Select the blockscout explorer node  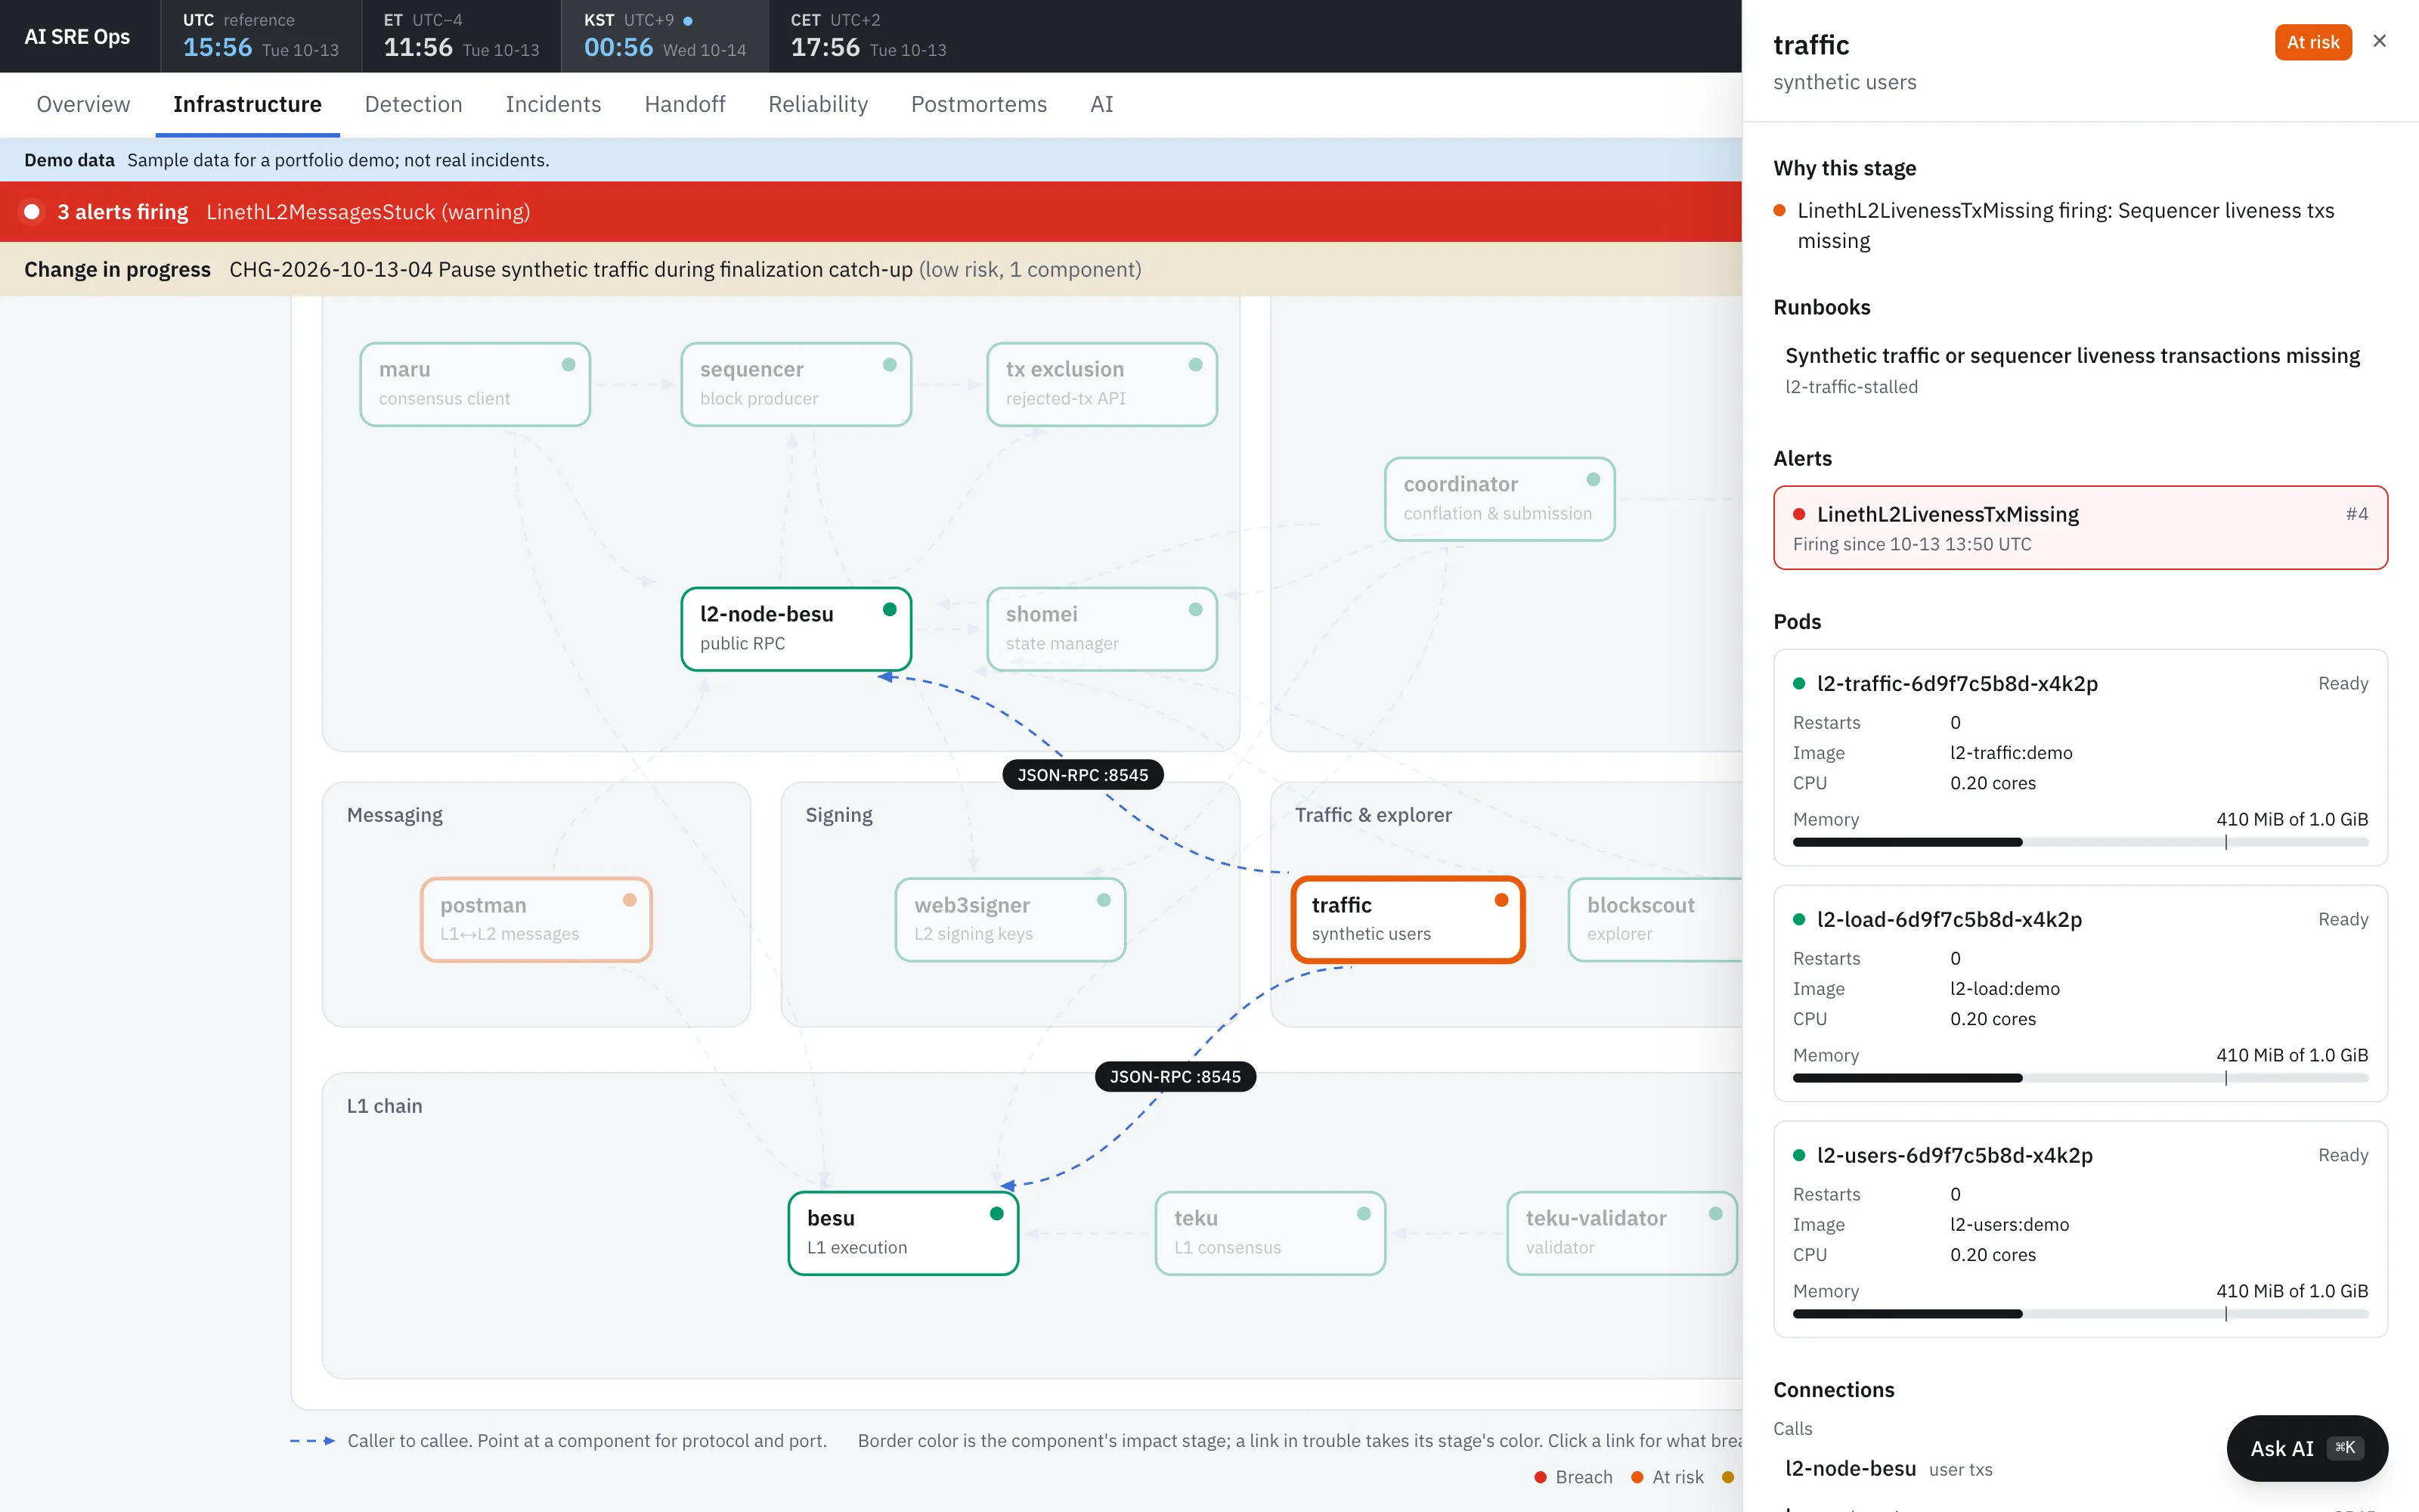pyautogui.click(x=1654, y=920)
